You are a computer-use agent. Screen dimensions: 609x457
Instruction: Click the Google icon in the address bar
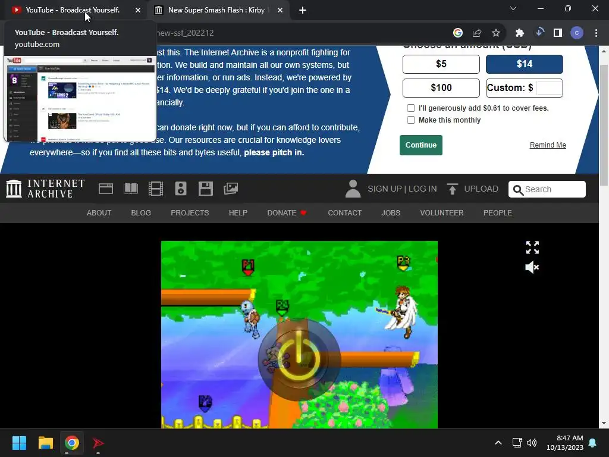pyautogui.click(x=458, y=33)
